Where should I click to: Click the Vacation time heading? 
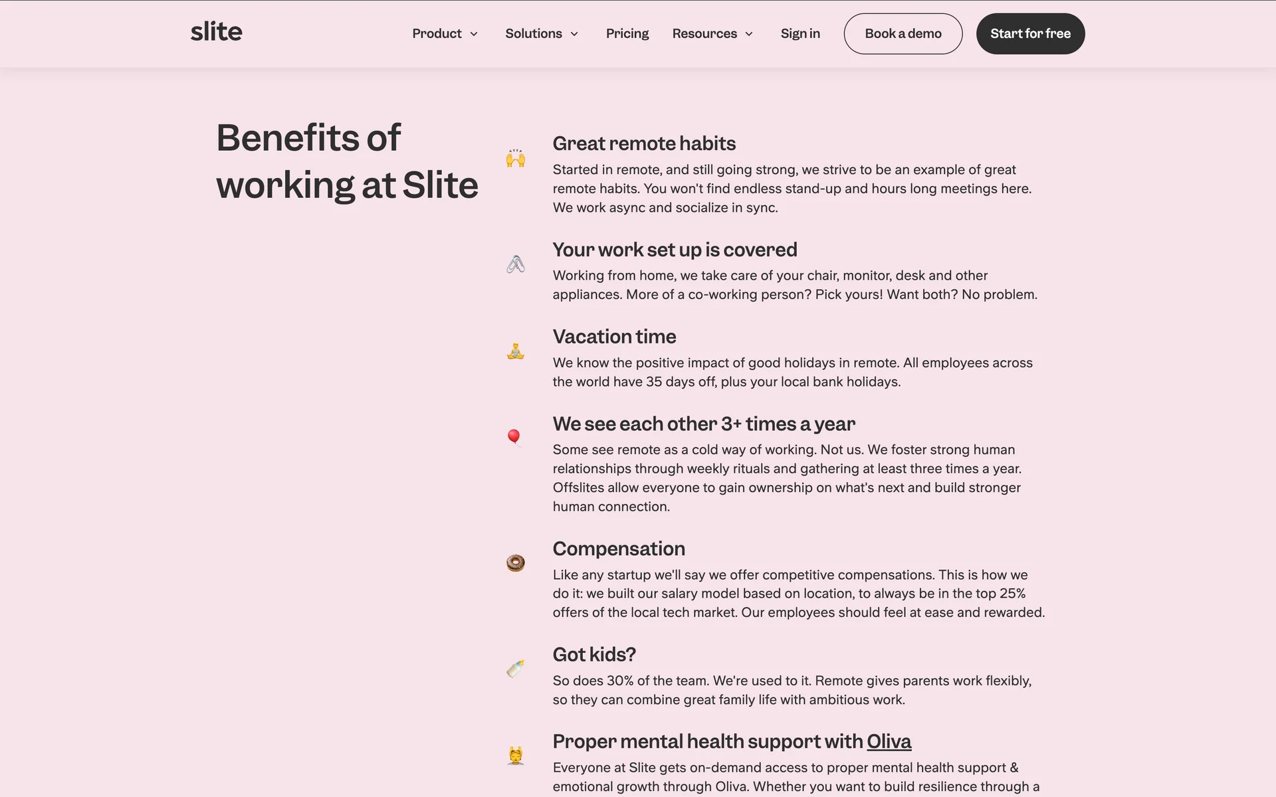click(x=614, y=337)
